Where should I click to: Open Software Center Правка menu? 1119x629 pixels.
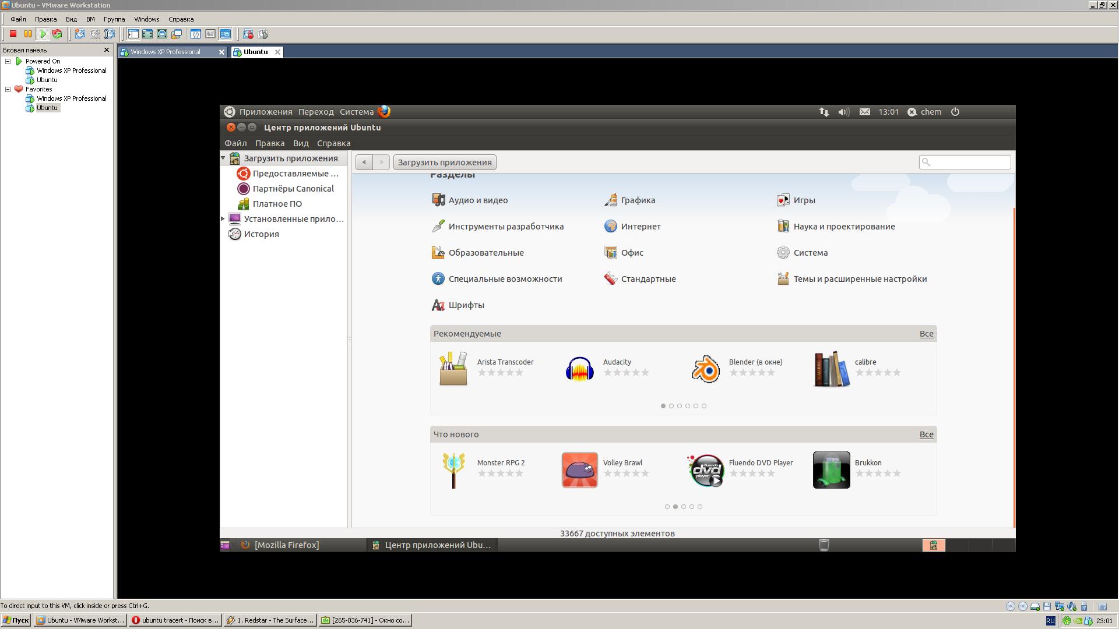pyautogui.click(x=270, y=143)
